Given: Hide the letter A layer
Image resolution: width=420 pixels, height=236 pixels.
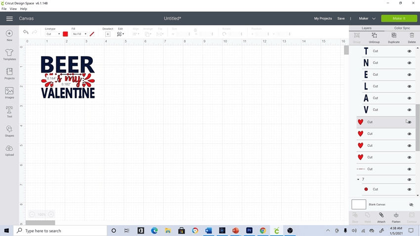Looking at the screenshot, I should coord(409,98).
